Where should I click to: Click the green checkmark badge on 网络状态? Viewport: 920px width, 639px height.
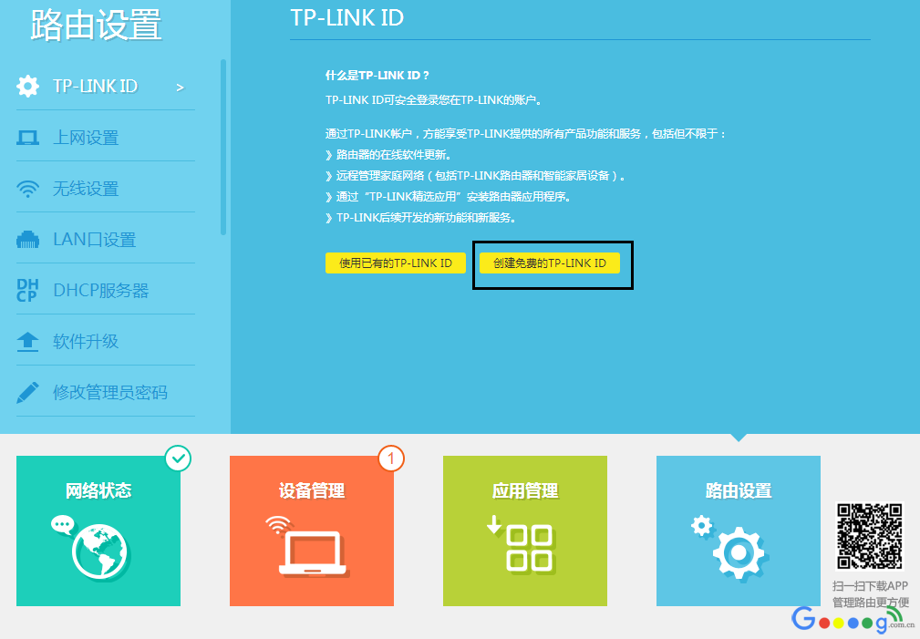pyautogui.click(x=178, y=459)
